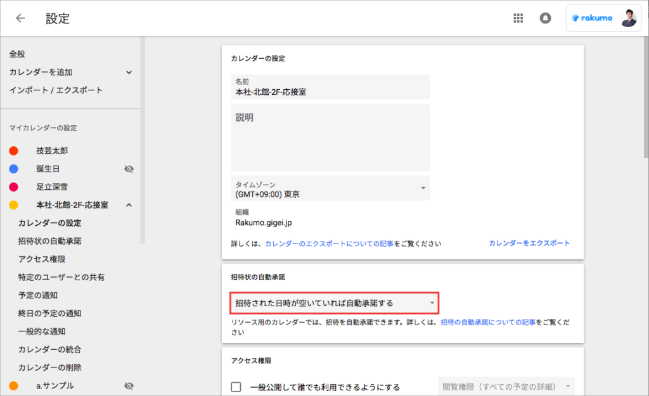Click カレンダーをエクスポート link
This screenshot has width=649, height=396.
[x=529, y=243]
